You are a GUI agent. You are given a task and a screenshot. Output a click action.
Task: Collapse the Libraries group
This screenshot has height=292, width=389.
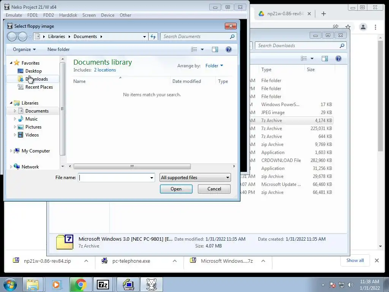(x=11, y=103)
